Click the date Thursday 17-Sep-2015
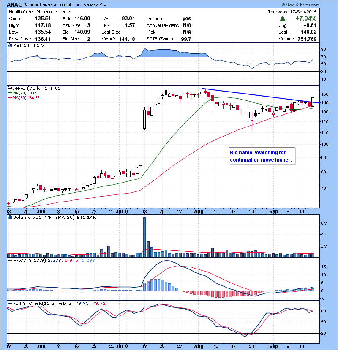 pyautogui.click(x=292, y=12)
